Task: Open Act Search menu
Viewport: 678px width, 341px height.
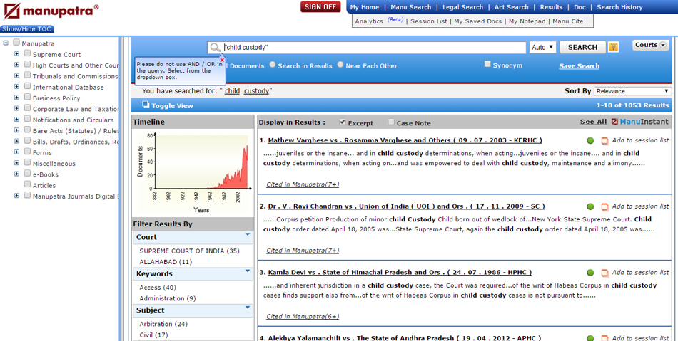Action: pos(512,7)
